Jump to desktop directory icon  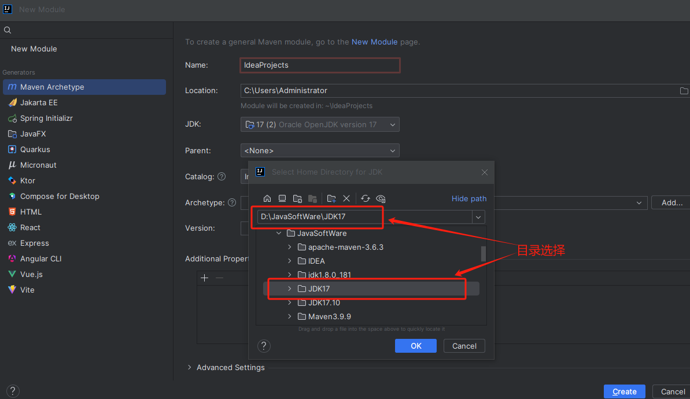click(x=282, y=198)
